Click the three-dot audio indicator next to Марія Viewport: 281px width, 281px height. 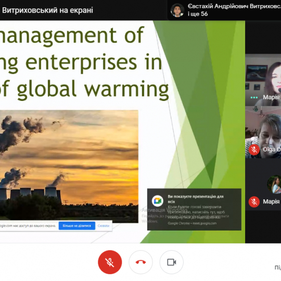[254, 97]
